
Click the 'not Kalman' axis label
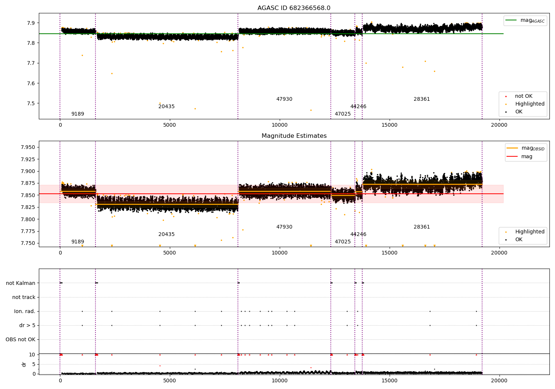tap(21, 283)
